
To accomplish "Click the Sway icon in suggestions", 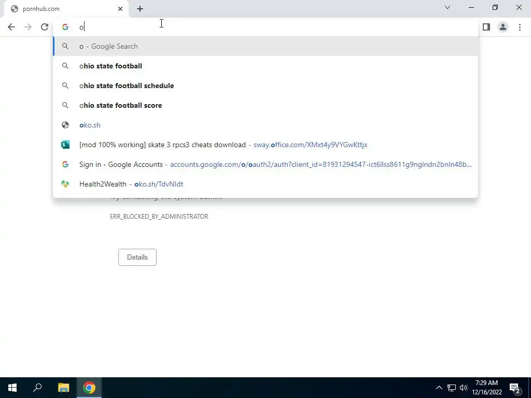I will [65, 145].
